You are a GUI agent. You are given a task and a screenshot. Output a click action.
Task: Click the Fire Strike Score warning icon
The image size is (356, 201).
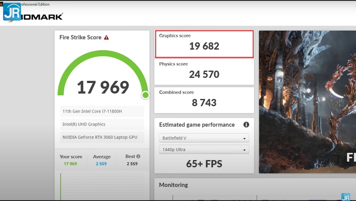click(106, 38)
